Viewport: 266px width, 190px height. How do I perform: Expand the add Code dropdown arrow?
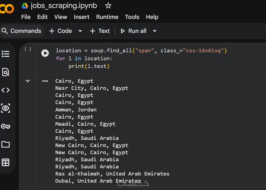coord(80,31)
